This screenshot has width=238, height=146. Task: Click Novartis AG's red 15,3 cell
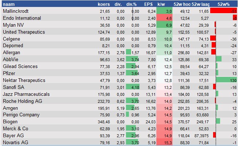click(164, 142)
